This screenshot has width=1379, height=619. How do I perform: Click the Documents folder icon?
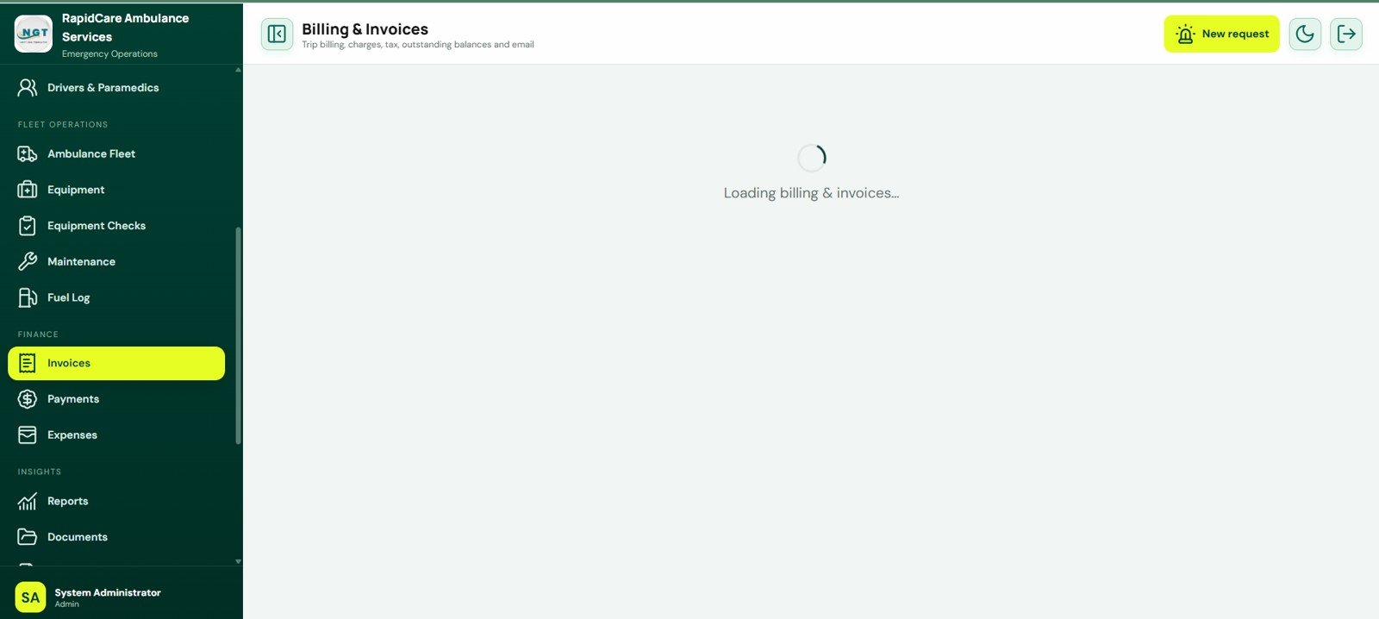click(28, 537)
